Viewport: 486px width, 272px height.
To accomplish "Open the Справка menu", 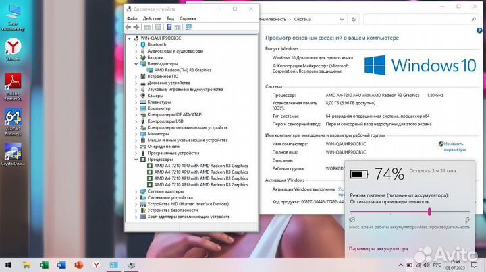I will (188, 19).
